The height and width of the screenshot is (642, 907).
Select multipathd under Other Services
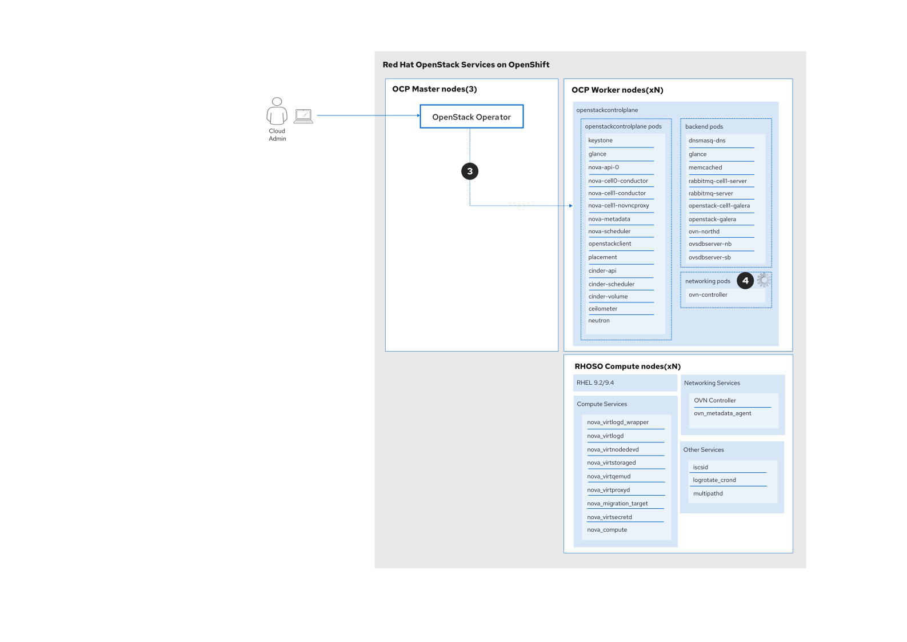[708, 494]
